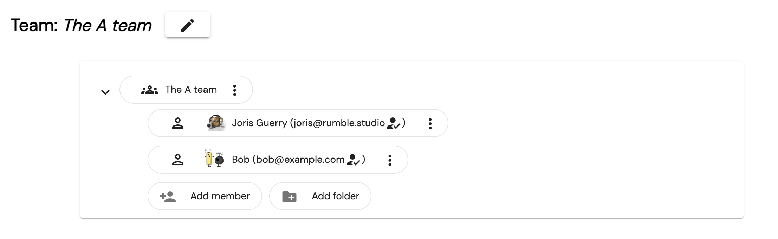This screenshot has height=239, width=778.
Task: Select The A team tree node label
Action: tap(191, 90)
